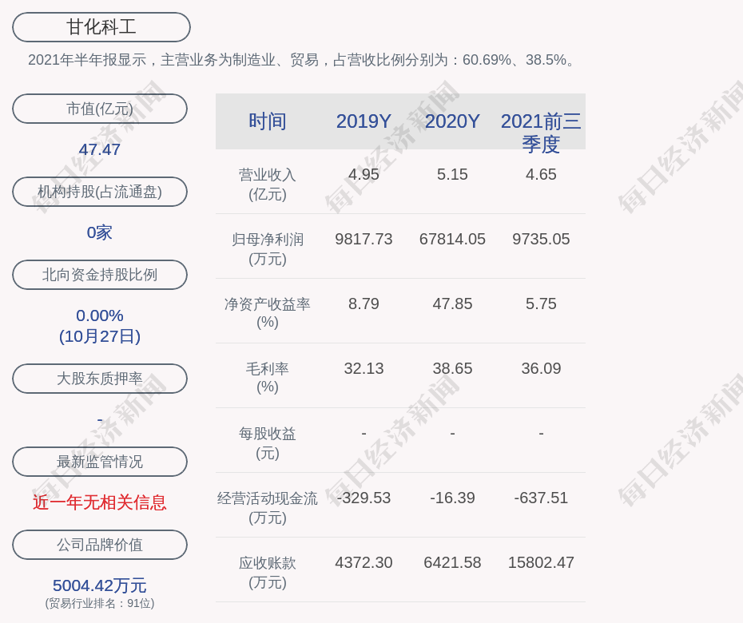Click the 净资产收益率(%) row label
Screen dimensions: 743x623
point(268,312)
